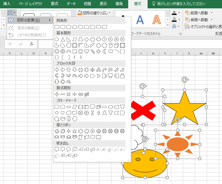
Task: Open the 数式 ribbon tab
Action: point(54,4)
